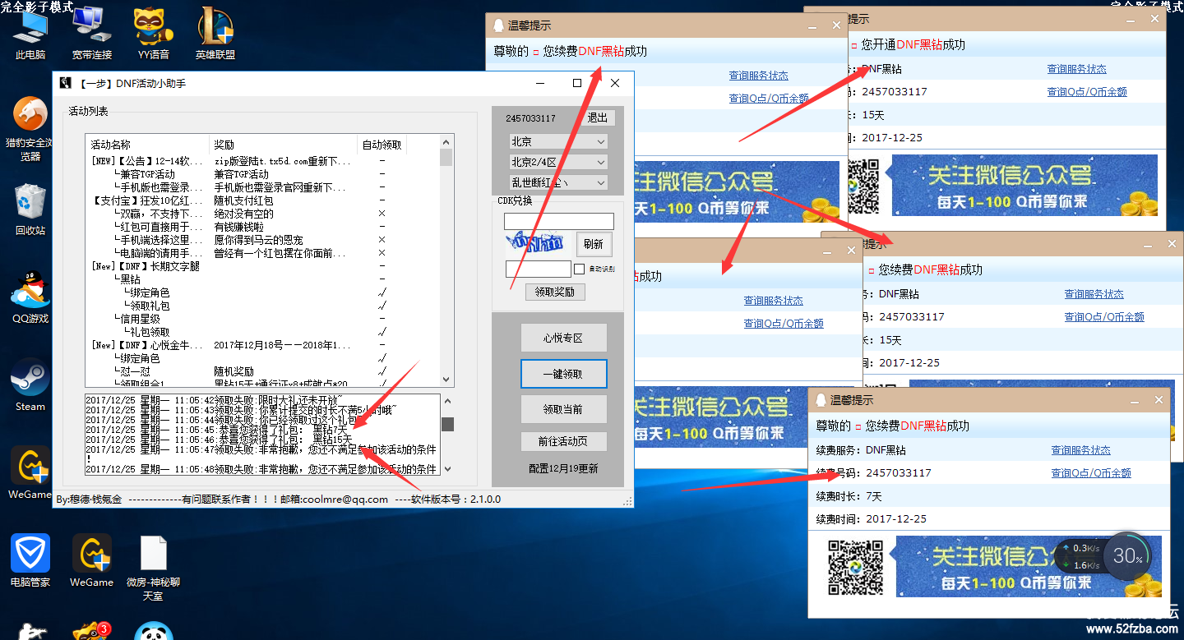Screen dimensions: 1184x640
Task: Select the WeGame icon below Steam
Action: tap(30, 473)
